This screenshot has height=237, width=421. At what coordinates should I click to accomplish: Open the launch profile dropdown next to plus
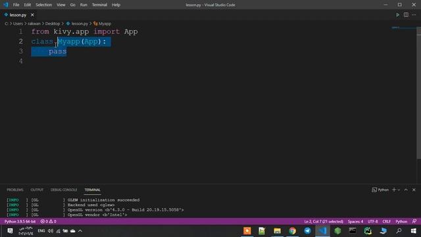click(399, 190)
